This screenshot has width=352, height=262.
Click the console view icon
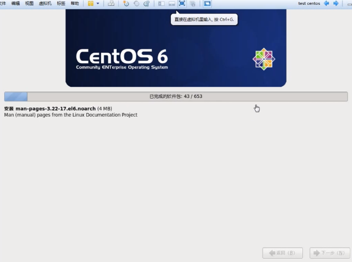tap(207, 4)
